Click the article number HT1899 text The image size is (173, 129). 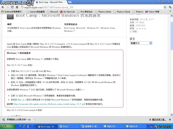click(x=140, y=22)
